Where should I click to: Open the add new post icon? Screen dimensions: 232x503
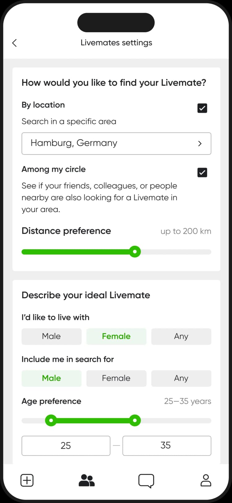27,480
